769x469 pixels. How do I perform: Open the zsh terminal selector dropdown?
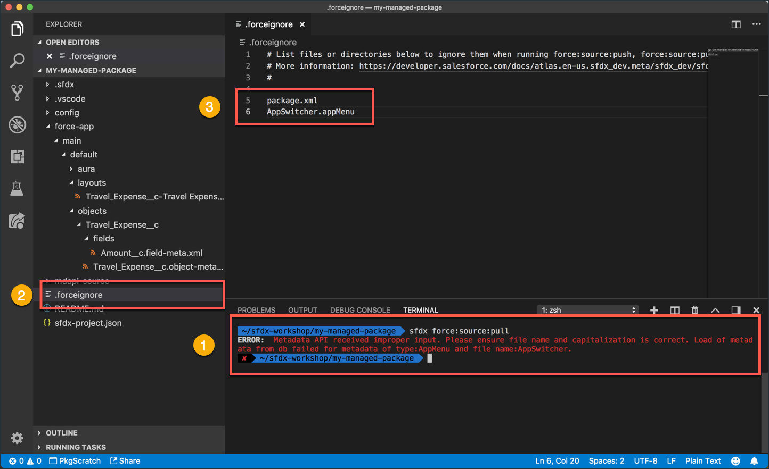[588, 310]
